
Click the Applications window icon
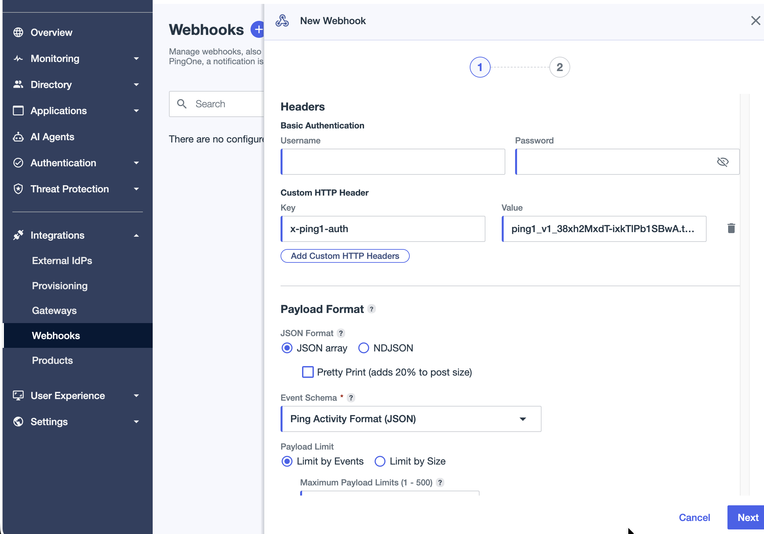click(18, 111)
